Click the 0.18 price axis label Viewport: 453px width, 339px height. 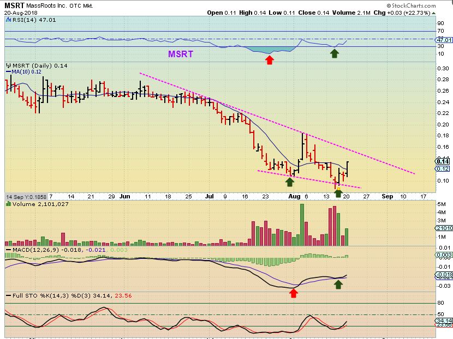click(x=443, y=136)
